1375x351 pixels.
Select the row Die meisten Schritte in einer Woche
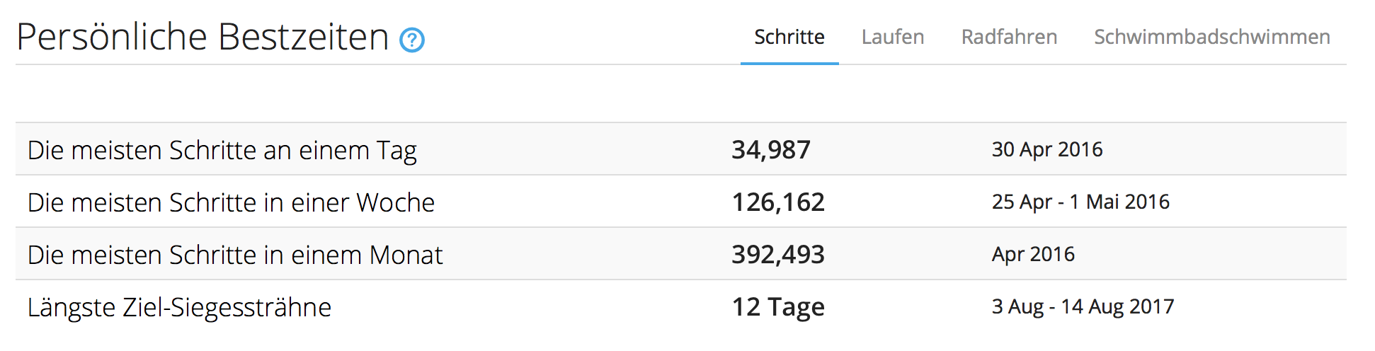(x=681, y=201)
